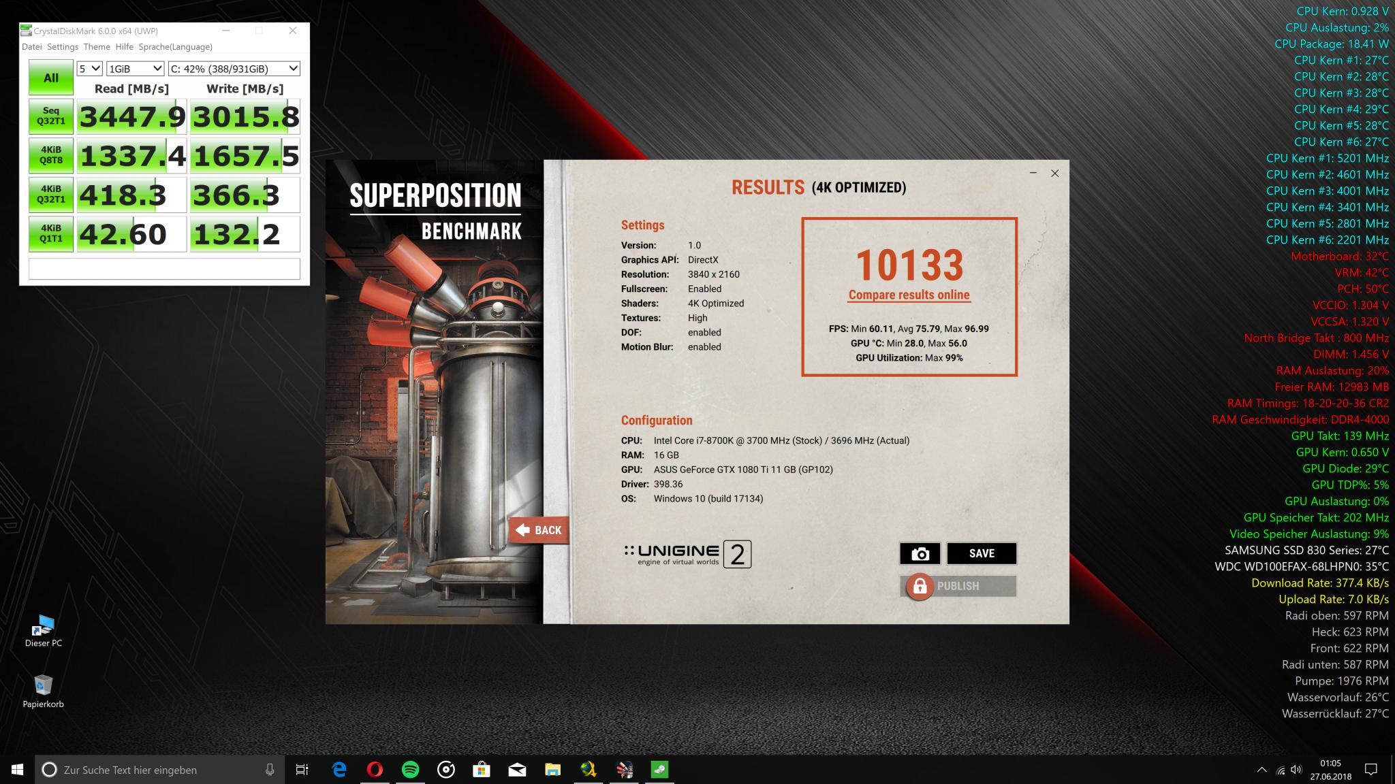Go BACK with the arrow button

(539, 530)
